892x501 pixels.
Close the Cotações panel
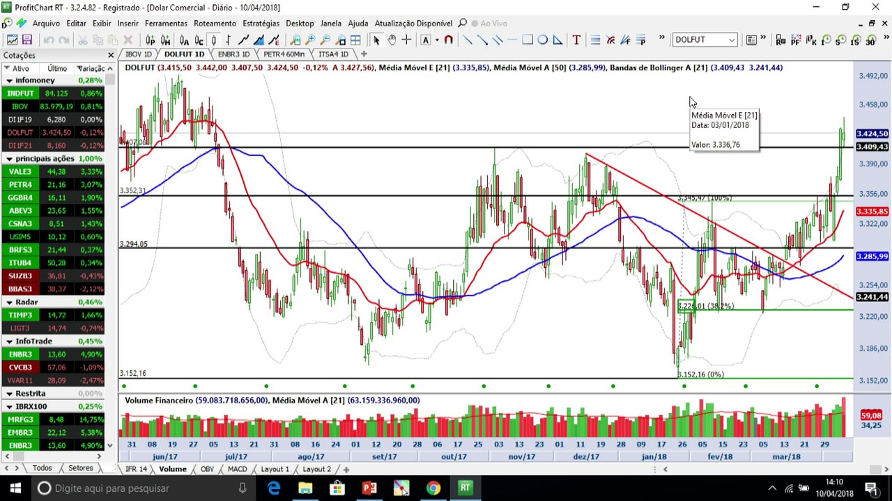coord(111,55)
